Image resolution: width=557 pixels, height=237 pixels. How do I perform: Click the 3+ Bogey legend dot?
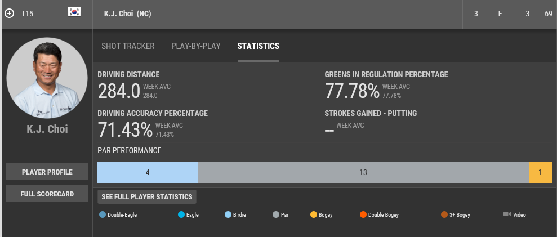[445, 214]
